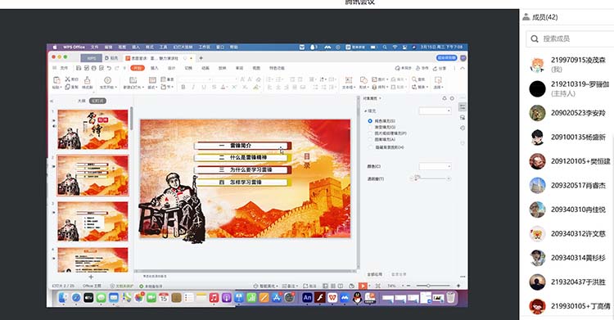Viewport: 614px width, 320px height.
Task: Adjust the transparency slider handle
Action: (x=417, y=178)
